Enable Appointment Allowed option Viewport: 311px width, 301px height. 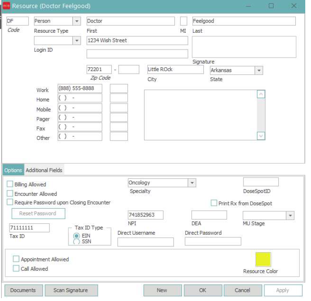click(16, 259)
